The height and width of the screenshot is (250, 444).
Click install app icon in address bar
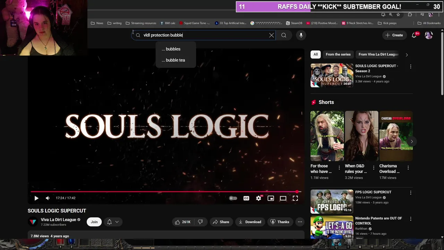pyautogui.click(x=383, y=15)
